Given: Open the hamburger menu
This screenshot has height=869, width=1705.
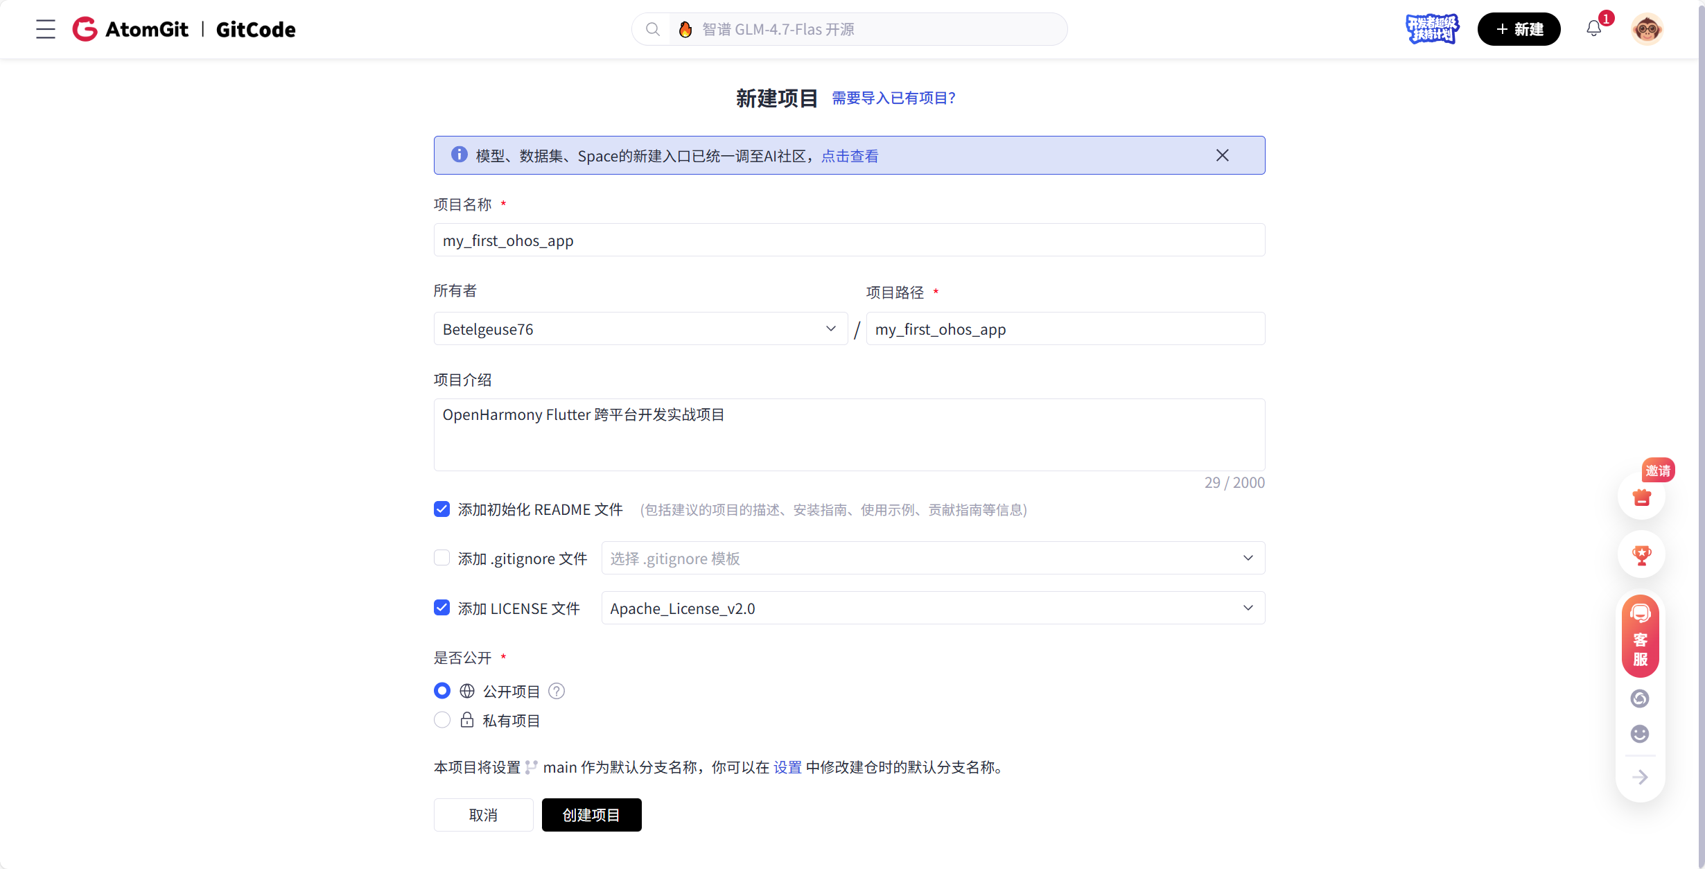Looking at the screenshot, I should pyautogui.click(x=44, y=29).
